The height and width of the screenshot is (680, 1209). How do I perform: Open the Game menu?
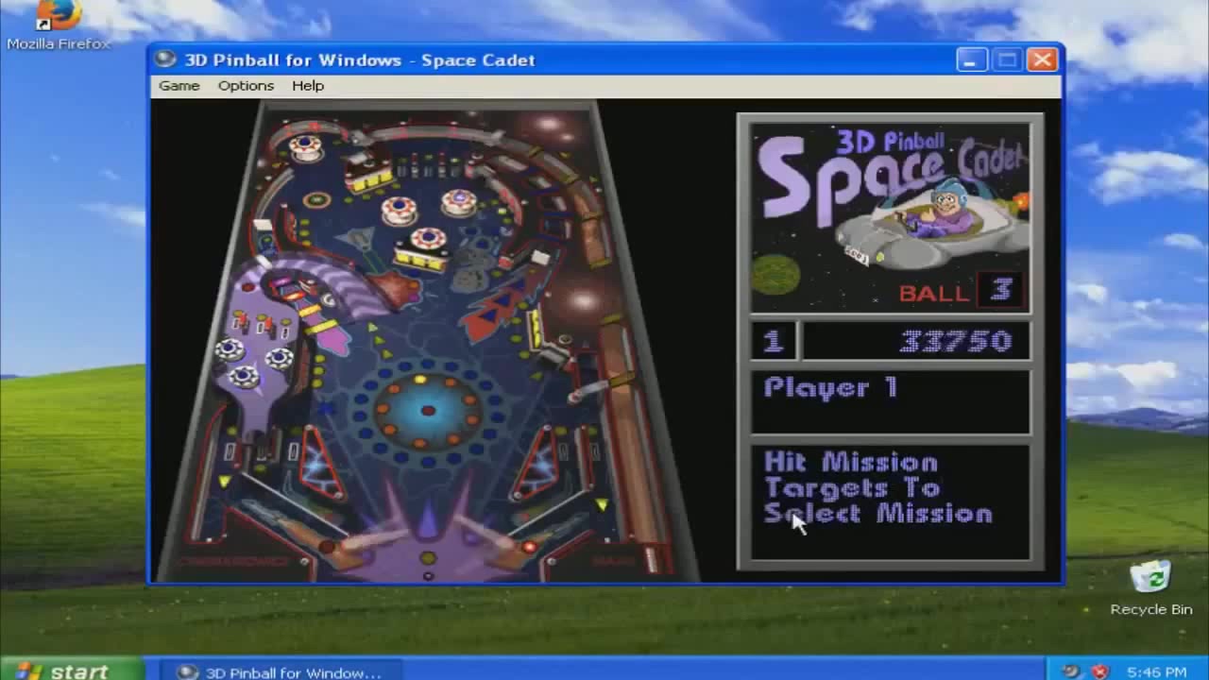point(179,85)
